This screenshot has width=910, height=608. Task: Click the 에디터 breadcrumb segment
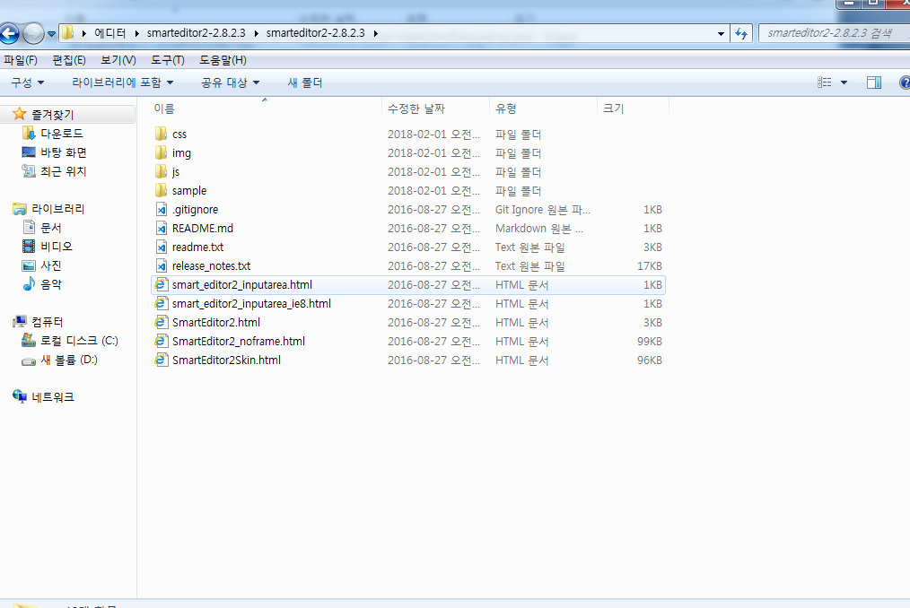coord(110,33)
